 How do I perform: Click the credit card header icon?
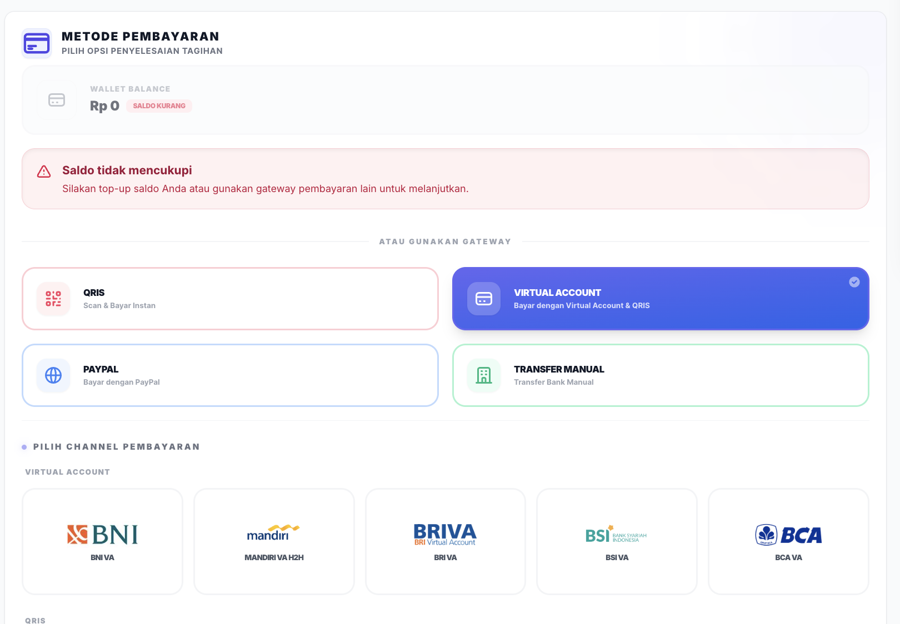pyautogui.click(x=37, y=43)
